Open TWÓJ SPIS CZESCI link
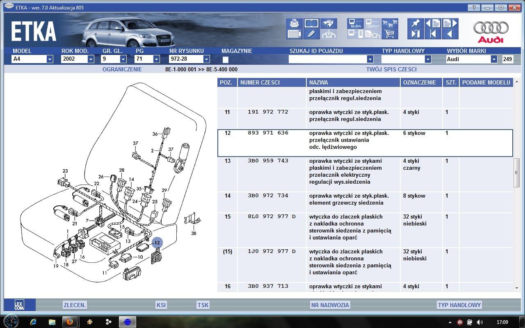The height and width of the screenshot is (328, 525). [391, 69]
